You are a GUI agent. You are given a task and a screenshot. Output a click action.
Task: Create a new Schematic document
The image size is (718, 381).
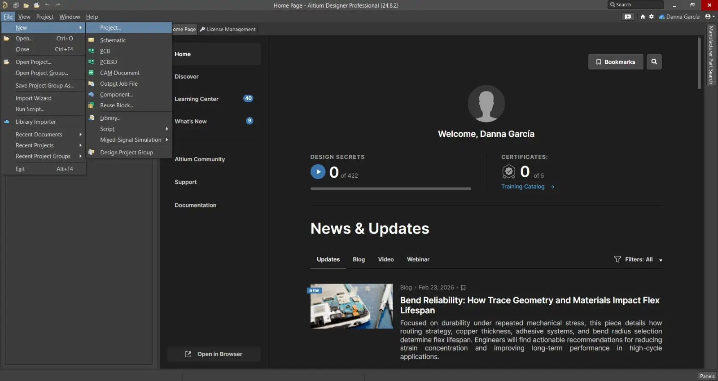[x=129, y=40]
